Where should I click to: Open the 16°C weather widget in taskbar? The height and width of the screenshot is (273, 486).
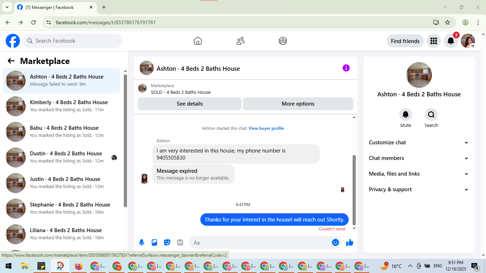(391, 266)
